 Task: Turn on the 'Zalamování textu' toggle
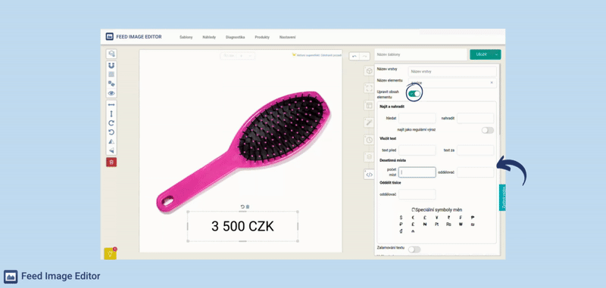tap(414, 249)
